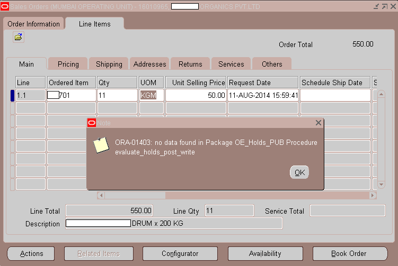Screen dimensions: 398x266
Task: Click the horizontal scrollbar thumb
Action: pos(135,195)
